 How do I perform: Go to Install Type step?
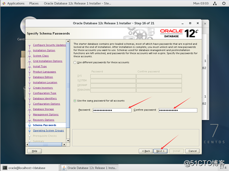40,66
